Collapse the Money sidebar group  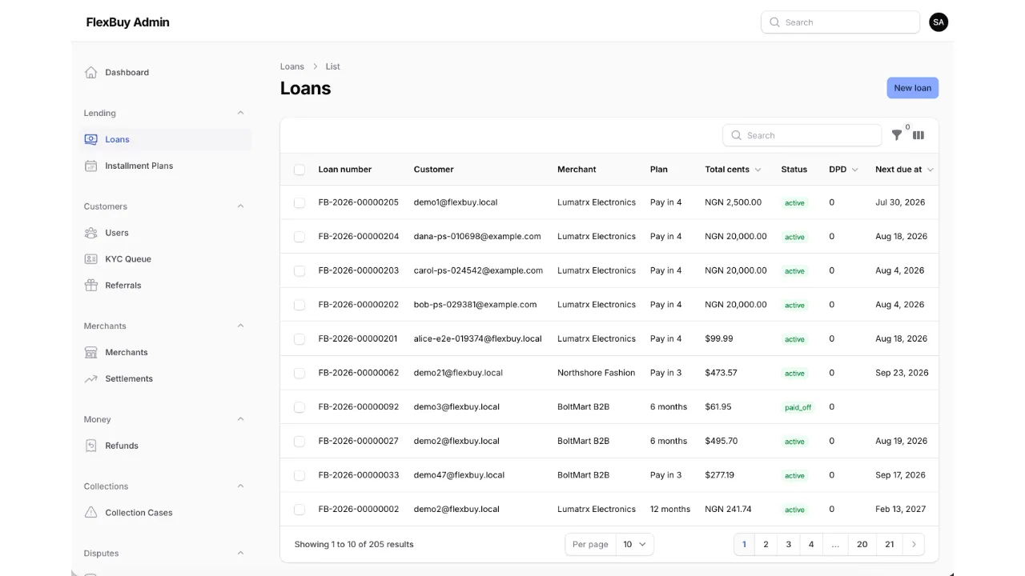240,419
